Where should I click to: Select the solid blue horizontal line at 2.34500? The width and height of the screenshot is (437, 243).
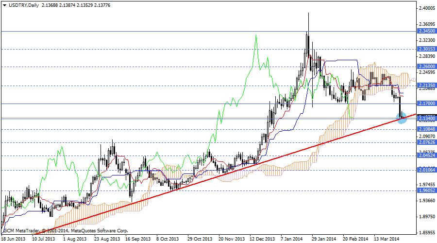click(x=208, y=31)
